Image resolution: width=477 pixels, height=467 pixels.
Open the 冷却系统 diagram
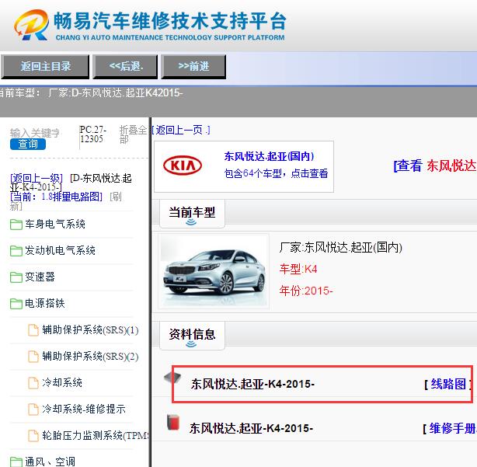point(62,383)
